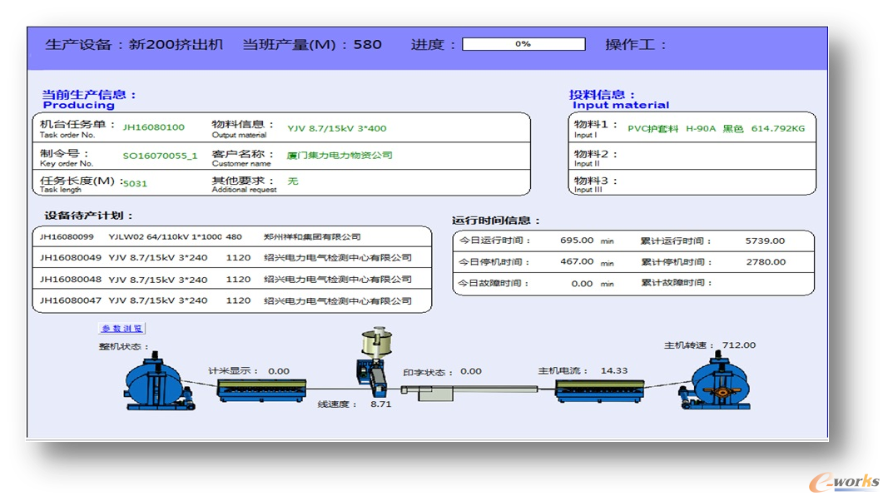Click task length value 5031

point(136,183)
